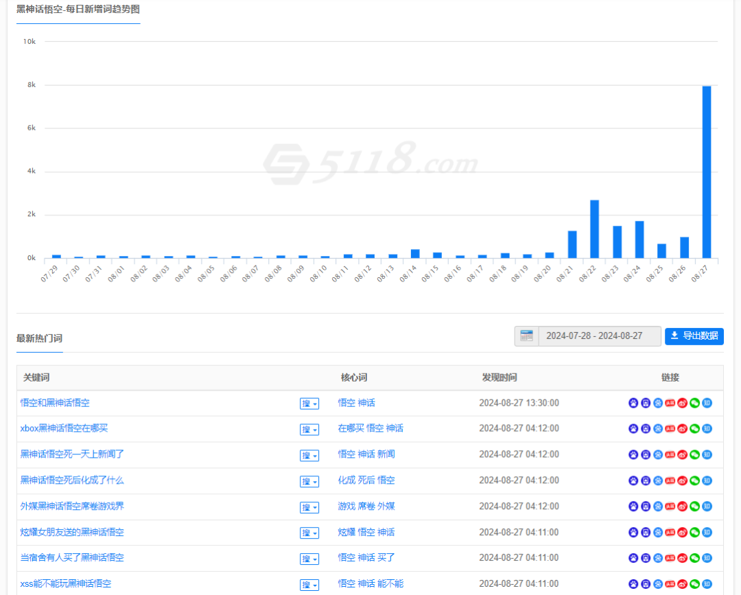Image resolution: width=741 pixels, height=595 pixels.
Task: Expand 搜 dropdown for 黑神话悟空死后化成了什么
Action: click(309, 482)
